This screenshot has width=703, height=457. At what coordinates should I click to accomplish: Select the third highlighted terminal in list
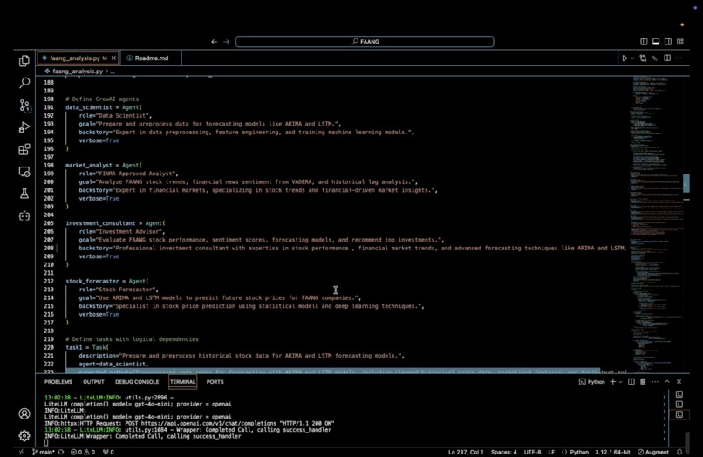click(x=679, y=414)
